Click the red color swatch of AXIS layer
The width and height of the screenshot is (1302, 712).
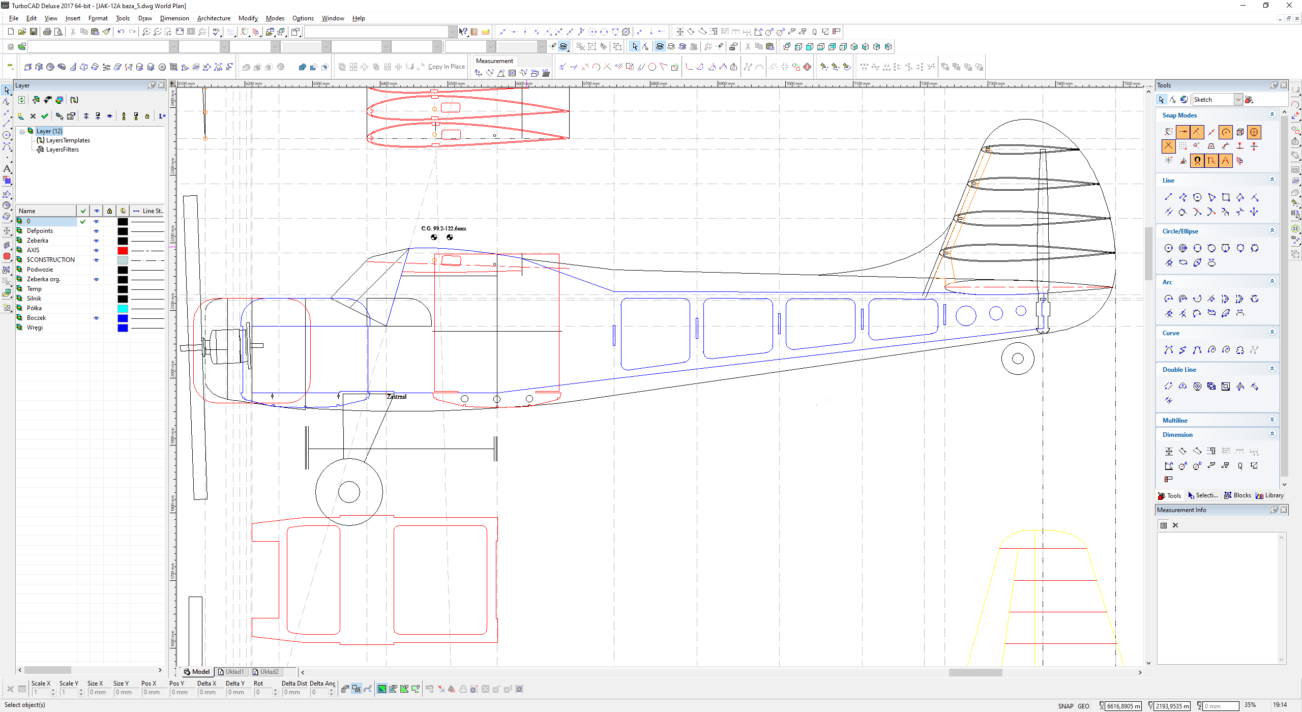(123, 250)
